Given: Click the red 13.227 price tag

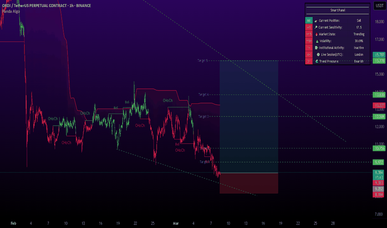Looking at the screenshot, I should (x=379, y=105).
